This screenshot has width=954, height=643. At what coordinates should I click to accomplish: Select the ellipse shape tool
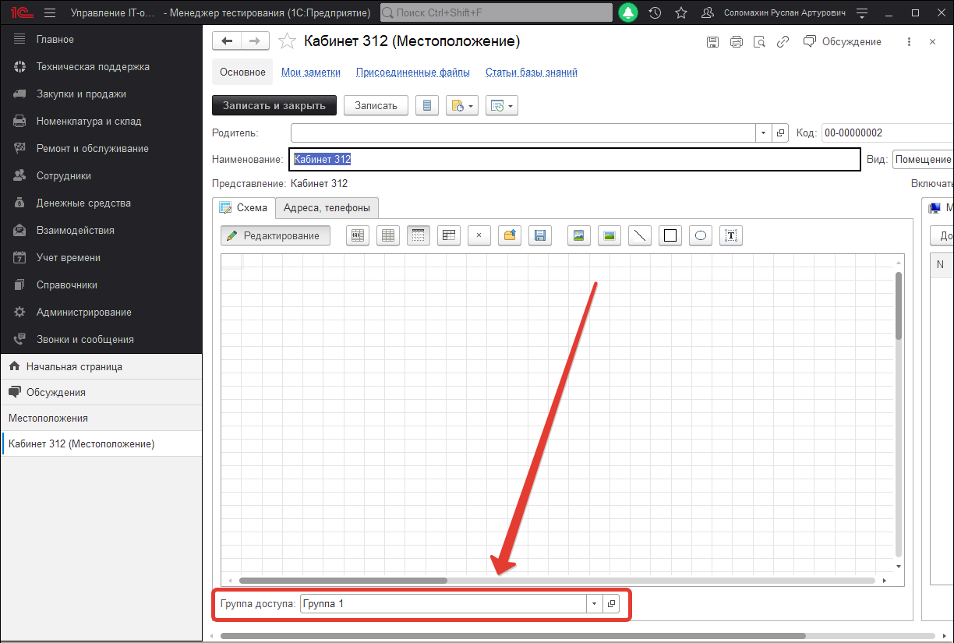701,235
